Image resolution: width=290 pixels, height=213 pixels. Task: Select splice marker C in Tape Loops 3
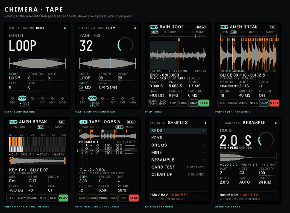(x=102, y=131)
